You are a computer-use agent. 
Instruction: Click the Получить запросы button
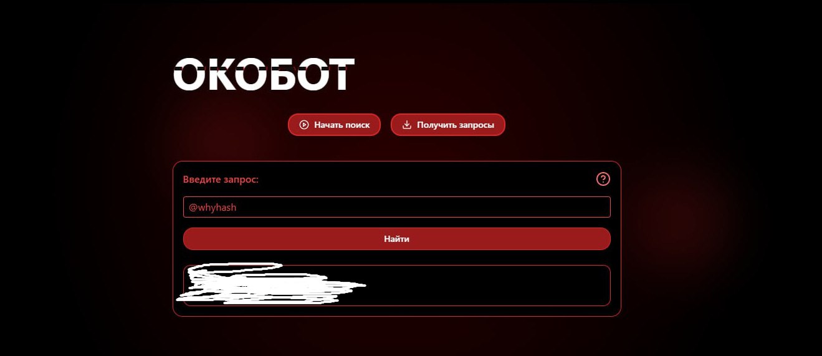[x=447, y=125]
